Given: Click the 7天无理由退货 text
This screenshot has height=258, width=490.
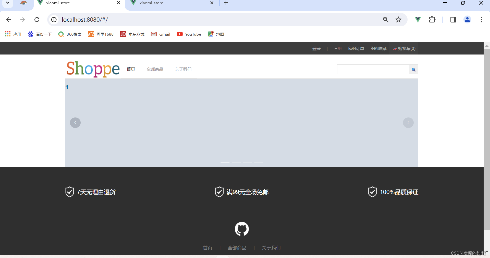Looking at the screenshot, I should pos(96,192).
